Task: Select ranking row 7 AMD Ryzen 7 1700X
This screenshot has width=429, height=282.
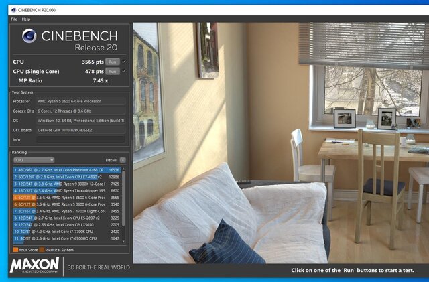Action: coord(67,211)
